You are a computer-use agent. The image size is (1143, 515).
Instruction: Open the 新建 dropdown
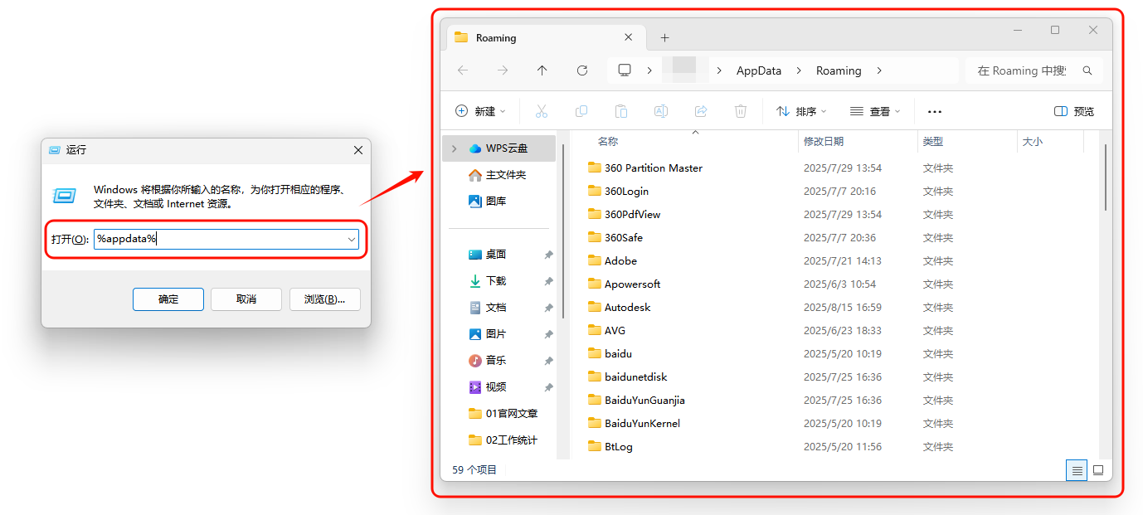(481, 111)
